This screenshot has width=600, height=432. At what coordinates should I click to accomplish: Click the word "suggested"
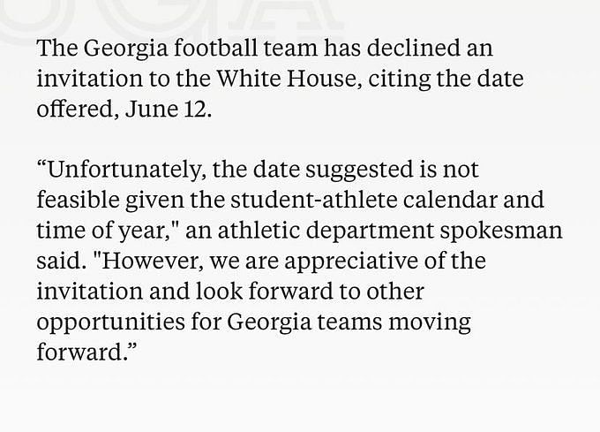click(360, 171)
